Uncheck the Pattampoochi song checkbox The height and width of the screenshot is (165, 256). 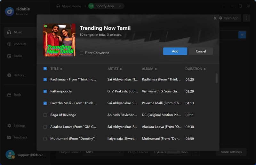pos(45,91)
